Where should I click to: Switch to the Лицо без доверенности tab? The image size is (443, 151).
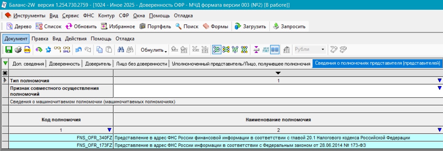click(x=142, y=64)
